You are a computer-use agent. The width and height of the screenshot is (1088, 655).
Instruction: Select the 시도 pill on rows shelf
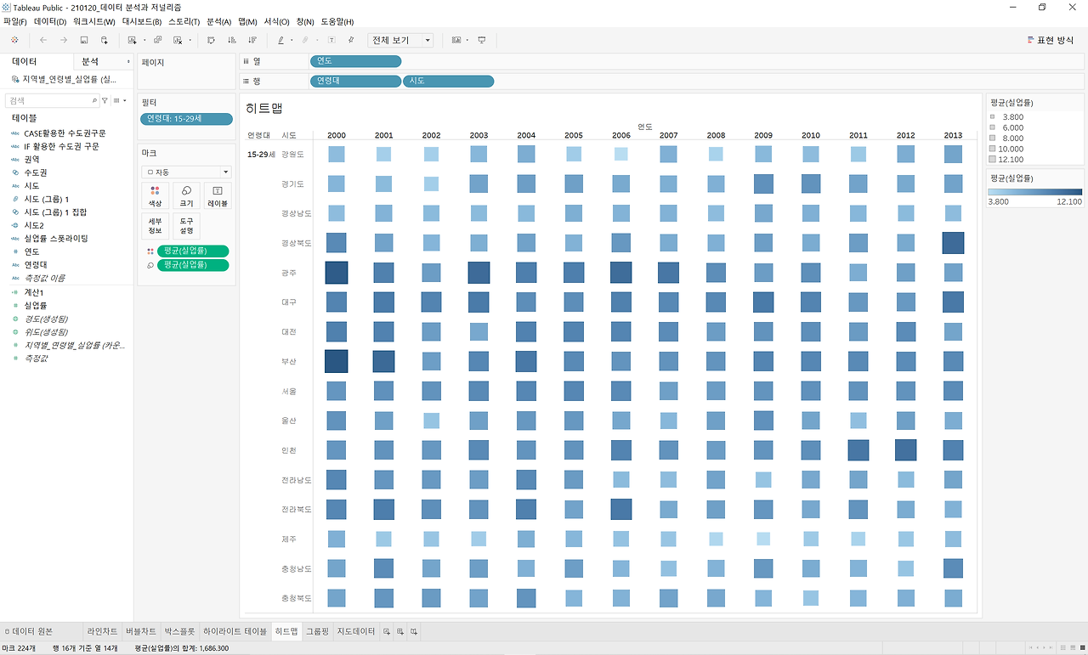pyautogui.click(x=449, y=81)
